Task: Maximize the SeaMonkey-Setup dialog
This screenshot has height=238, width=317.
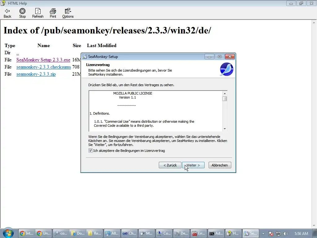Action: click(219, 57)
